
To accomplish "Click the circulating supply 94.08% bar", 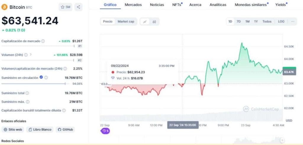I will point(36,84).
